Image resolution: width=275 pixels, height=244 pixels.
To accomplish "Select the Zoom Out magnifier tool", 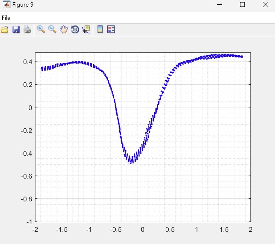I will pyautogui.click(x=52, y=29).
